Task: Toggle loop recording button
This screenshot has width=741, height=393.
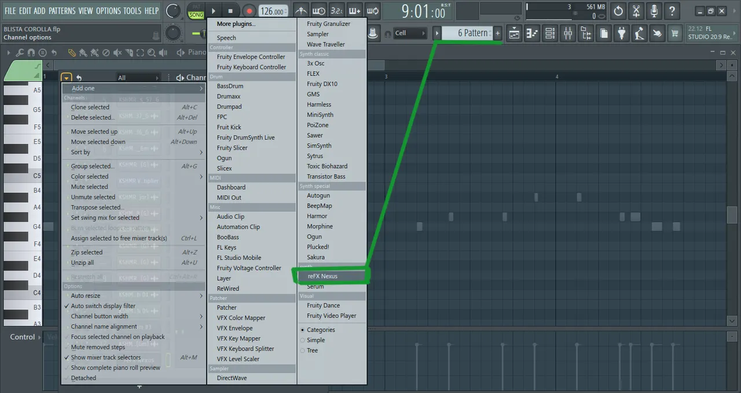Action: click(x=373, y=10)
